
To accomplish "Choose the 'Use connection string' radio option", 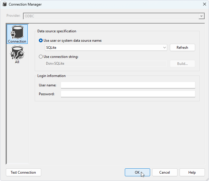I will click(x=41, y=57).
